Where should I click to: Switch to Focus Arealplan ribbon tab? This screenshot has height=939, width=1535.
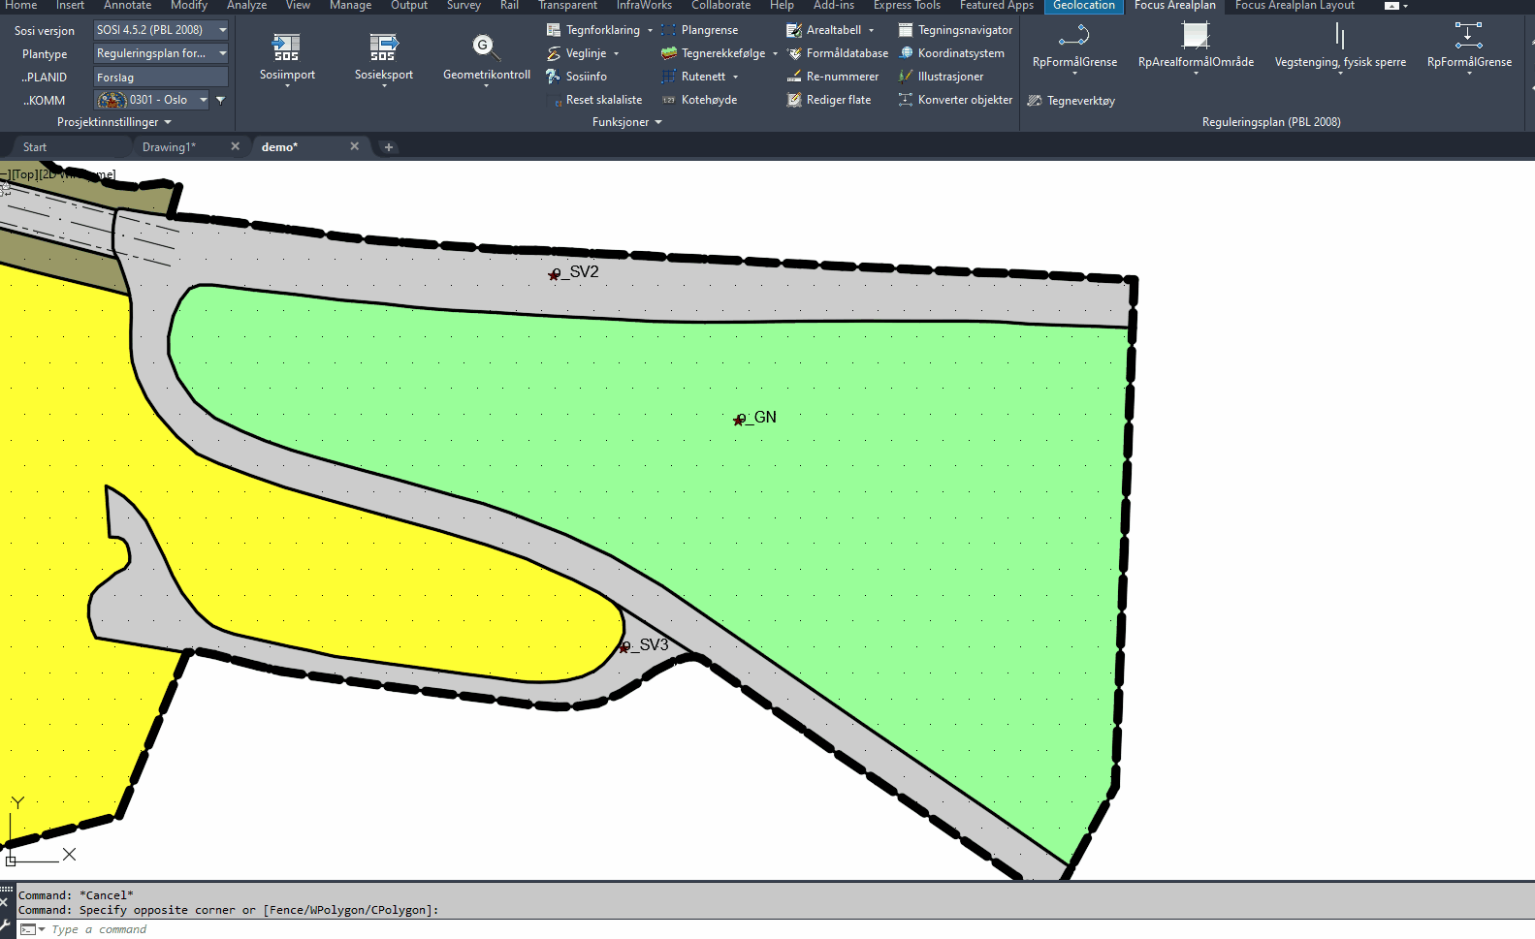pyautogui.click(x=1174, y=6)
